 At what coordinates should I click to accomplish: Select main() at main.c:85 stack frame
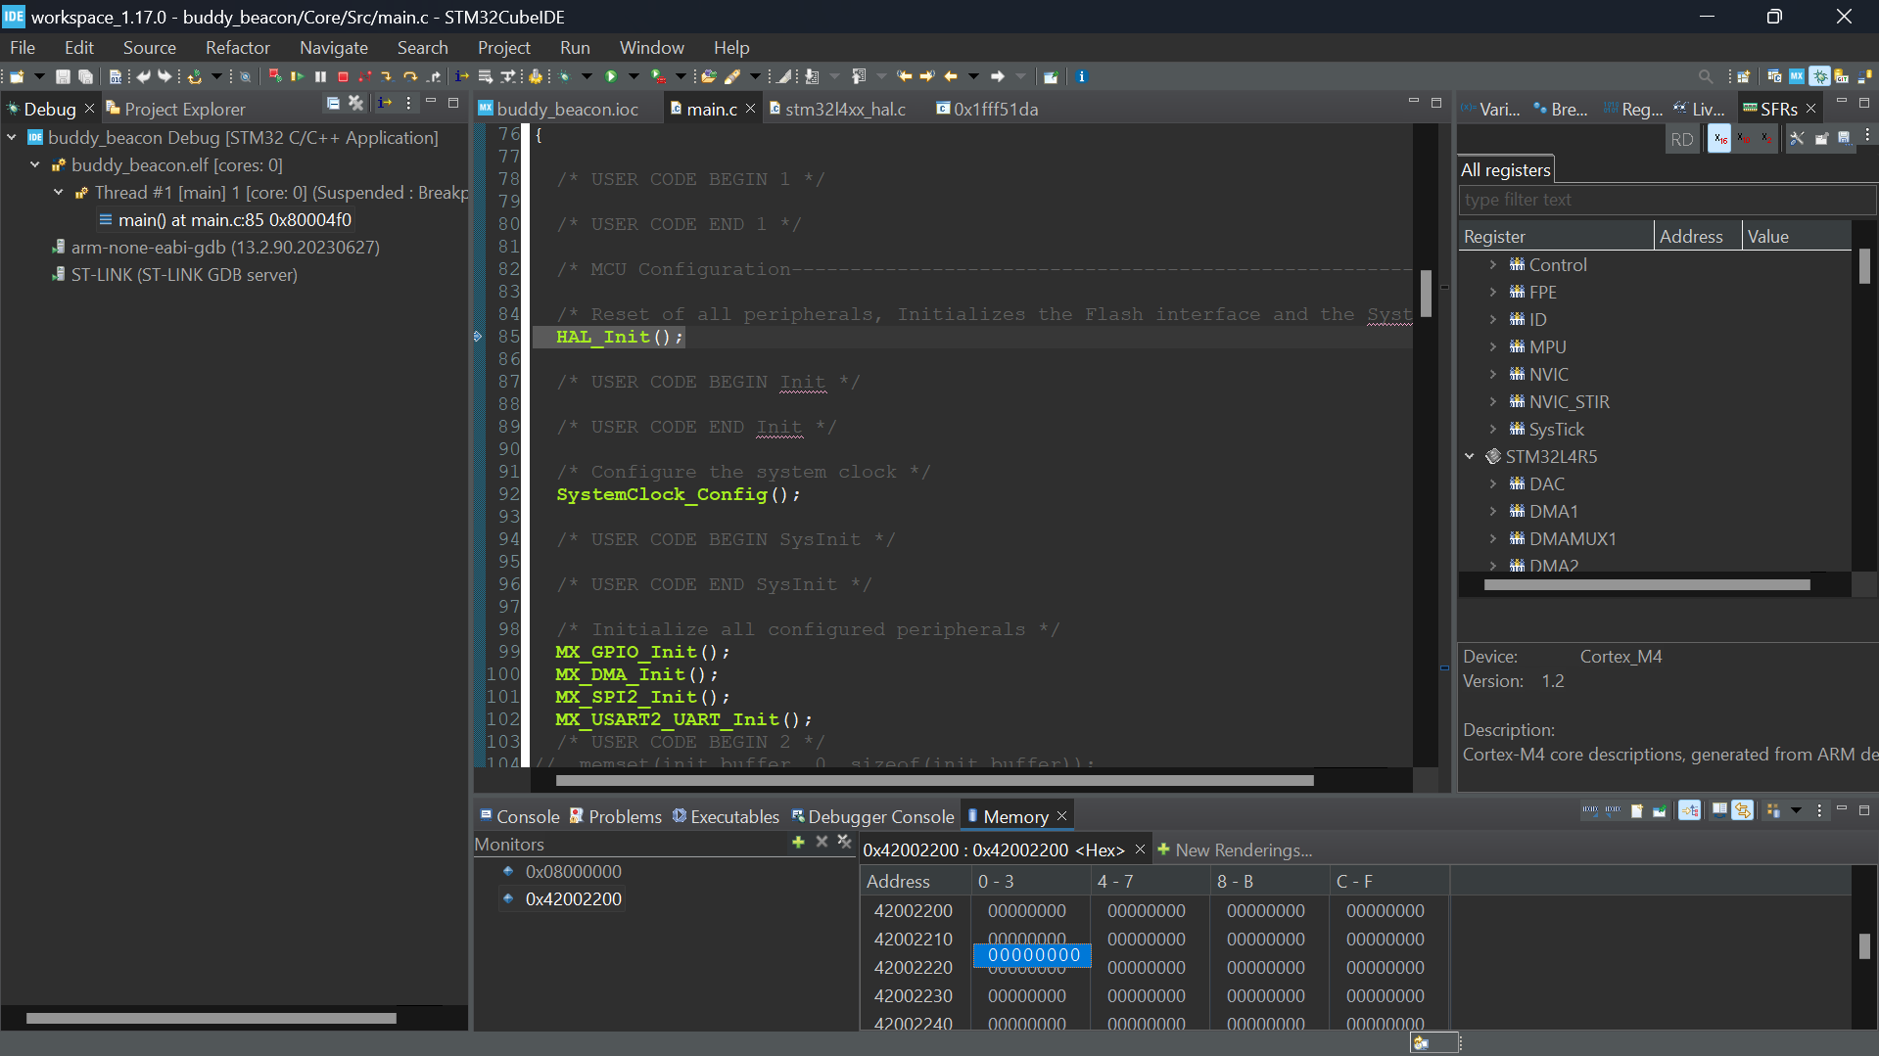235,220
